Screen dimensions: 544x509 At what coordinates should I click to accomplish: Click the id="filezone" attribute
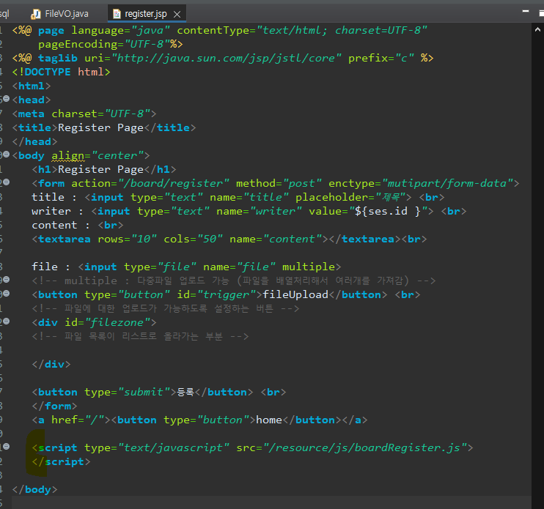click(108, 322)
